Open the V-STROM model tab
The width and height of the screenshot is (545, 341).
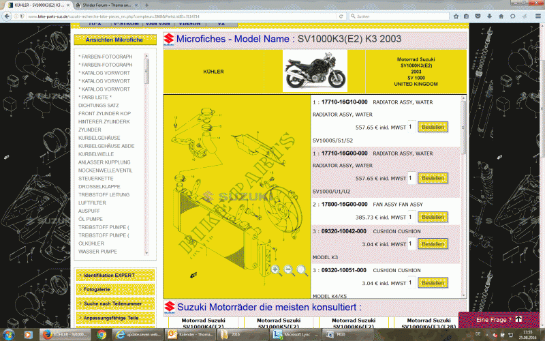tap(127, 24)
